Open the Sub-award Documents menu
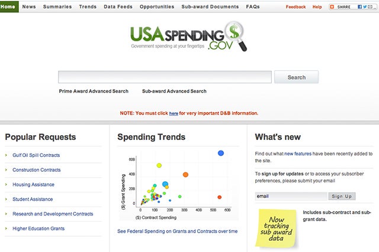This screenshot has height=252, width=379. tap(211, 7)
